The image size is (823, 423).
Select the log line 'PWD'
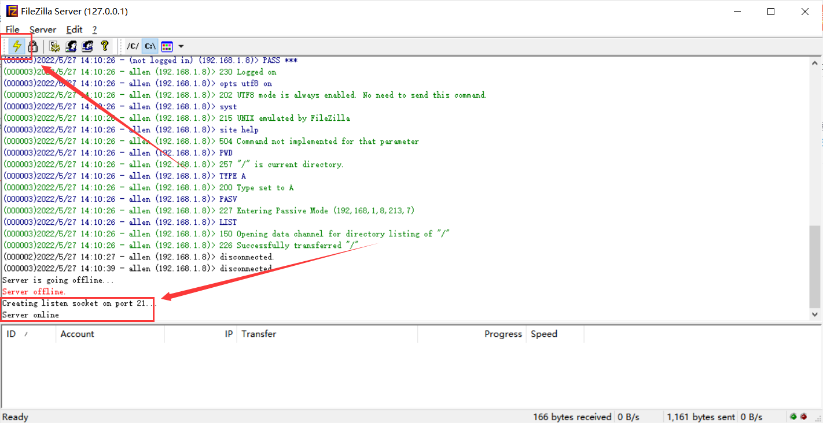point(117,153)
